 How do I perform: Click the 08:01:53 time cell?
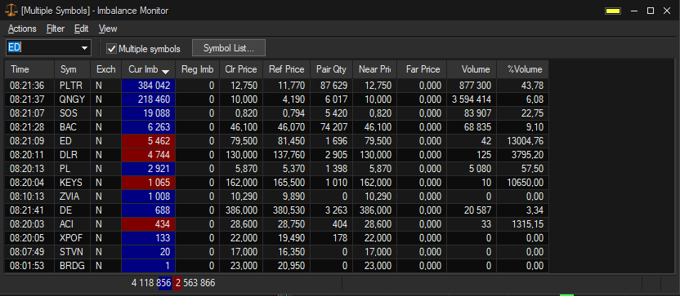(x=29, y=266)
